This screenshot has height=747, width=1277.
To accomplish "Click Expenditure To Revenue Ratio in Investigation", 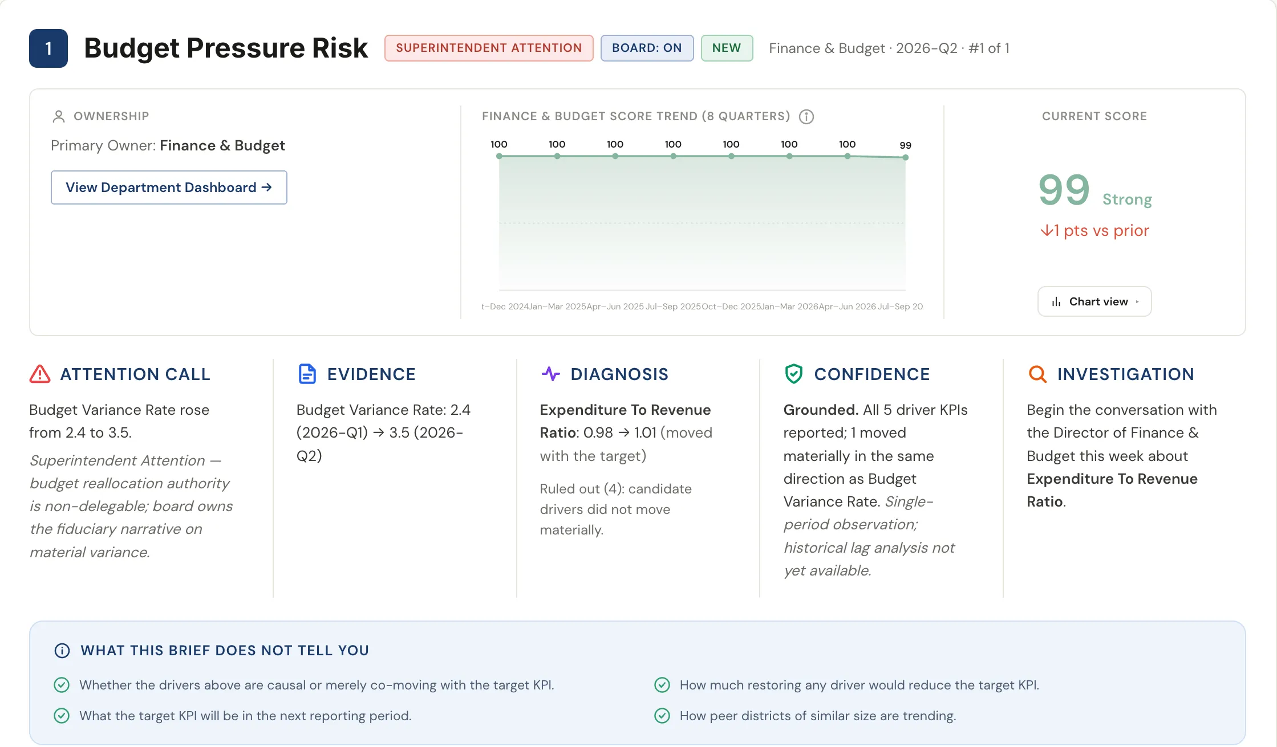I will point(1112,490).
